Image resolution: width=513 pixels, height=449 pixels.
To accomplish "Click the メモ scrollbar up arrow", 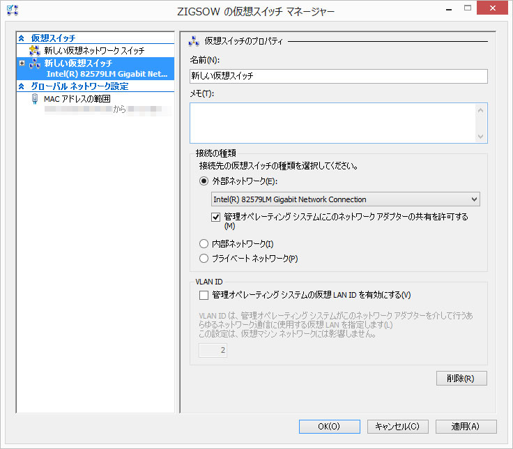I will pyautogui.click(x=481, y=110).
